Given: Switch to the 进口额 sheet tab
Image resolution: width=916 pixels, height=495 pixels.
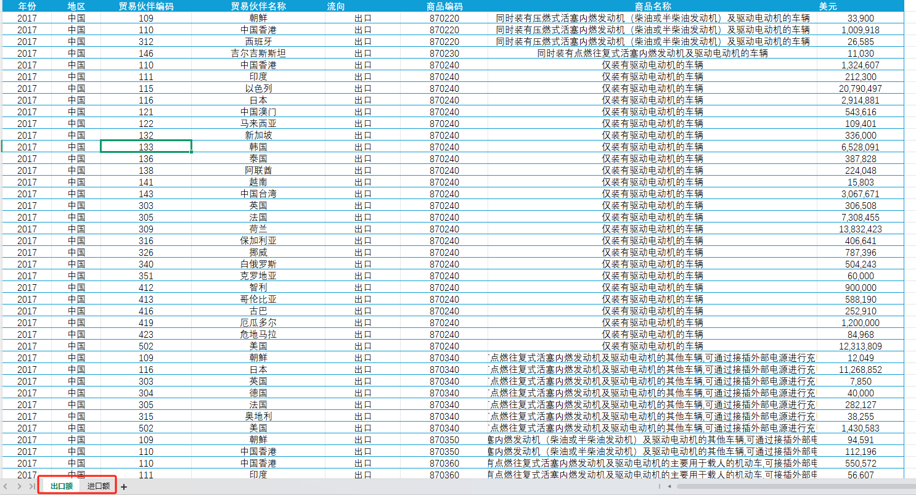Looking at the screenshot, I should [x=99, y=486].
